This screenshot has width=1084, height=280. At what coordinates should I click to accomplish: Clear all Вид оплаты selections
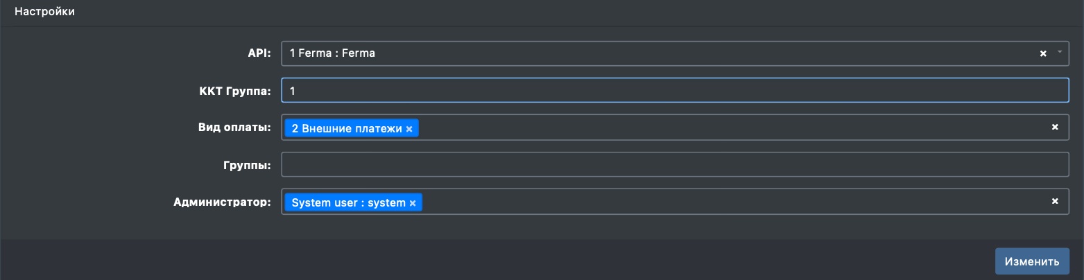click(x=1055, y=127)
